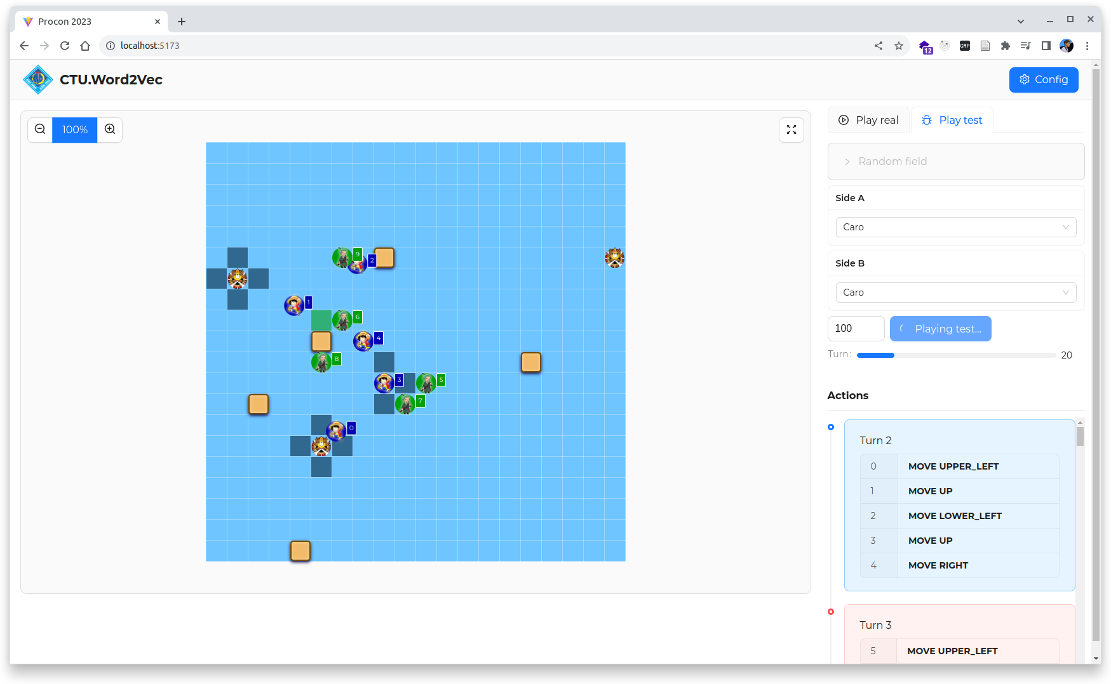Reload the localhost page
1111x684 pixels.
pyautogui.click(x=65, y=46)
